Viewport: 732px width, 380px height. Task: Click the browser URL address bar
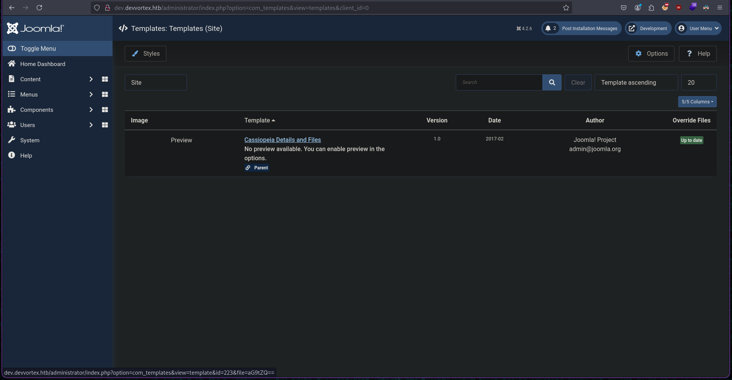tap(331, 8)
